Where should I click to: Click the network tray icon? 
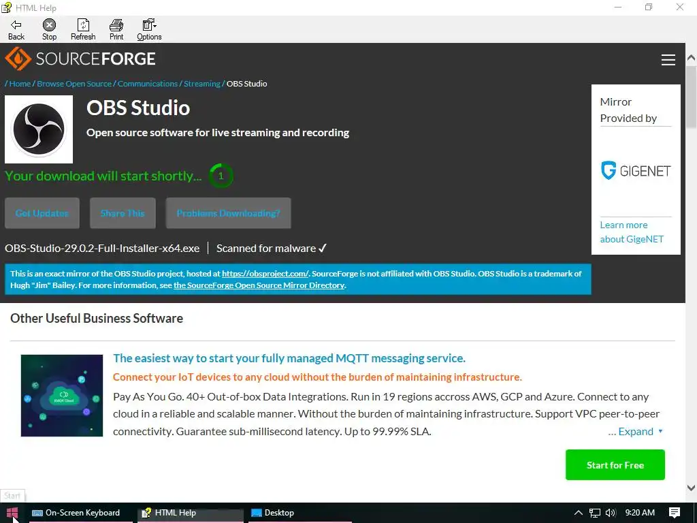(x=595, y=513)
